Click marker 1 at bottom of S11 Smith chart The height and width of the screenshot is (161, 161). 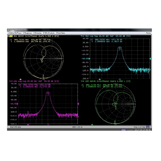(x=43, y=76)
